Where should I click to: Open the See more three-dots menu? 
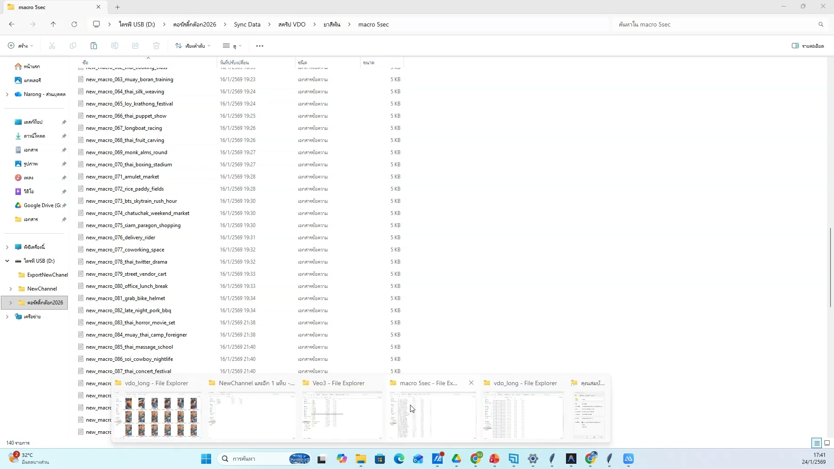(x=260, y=46)
